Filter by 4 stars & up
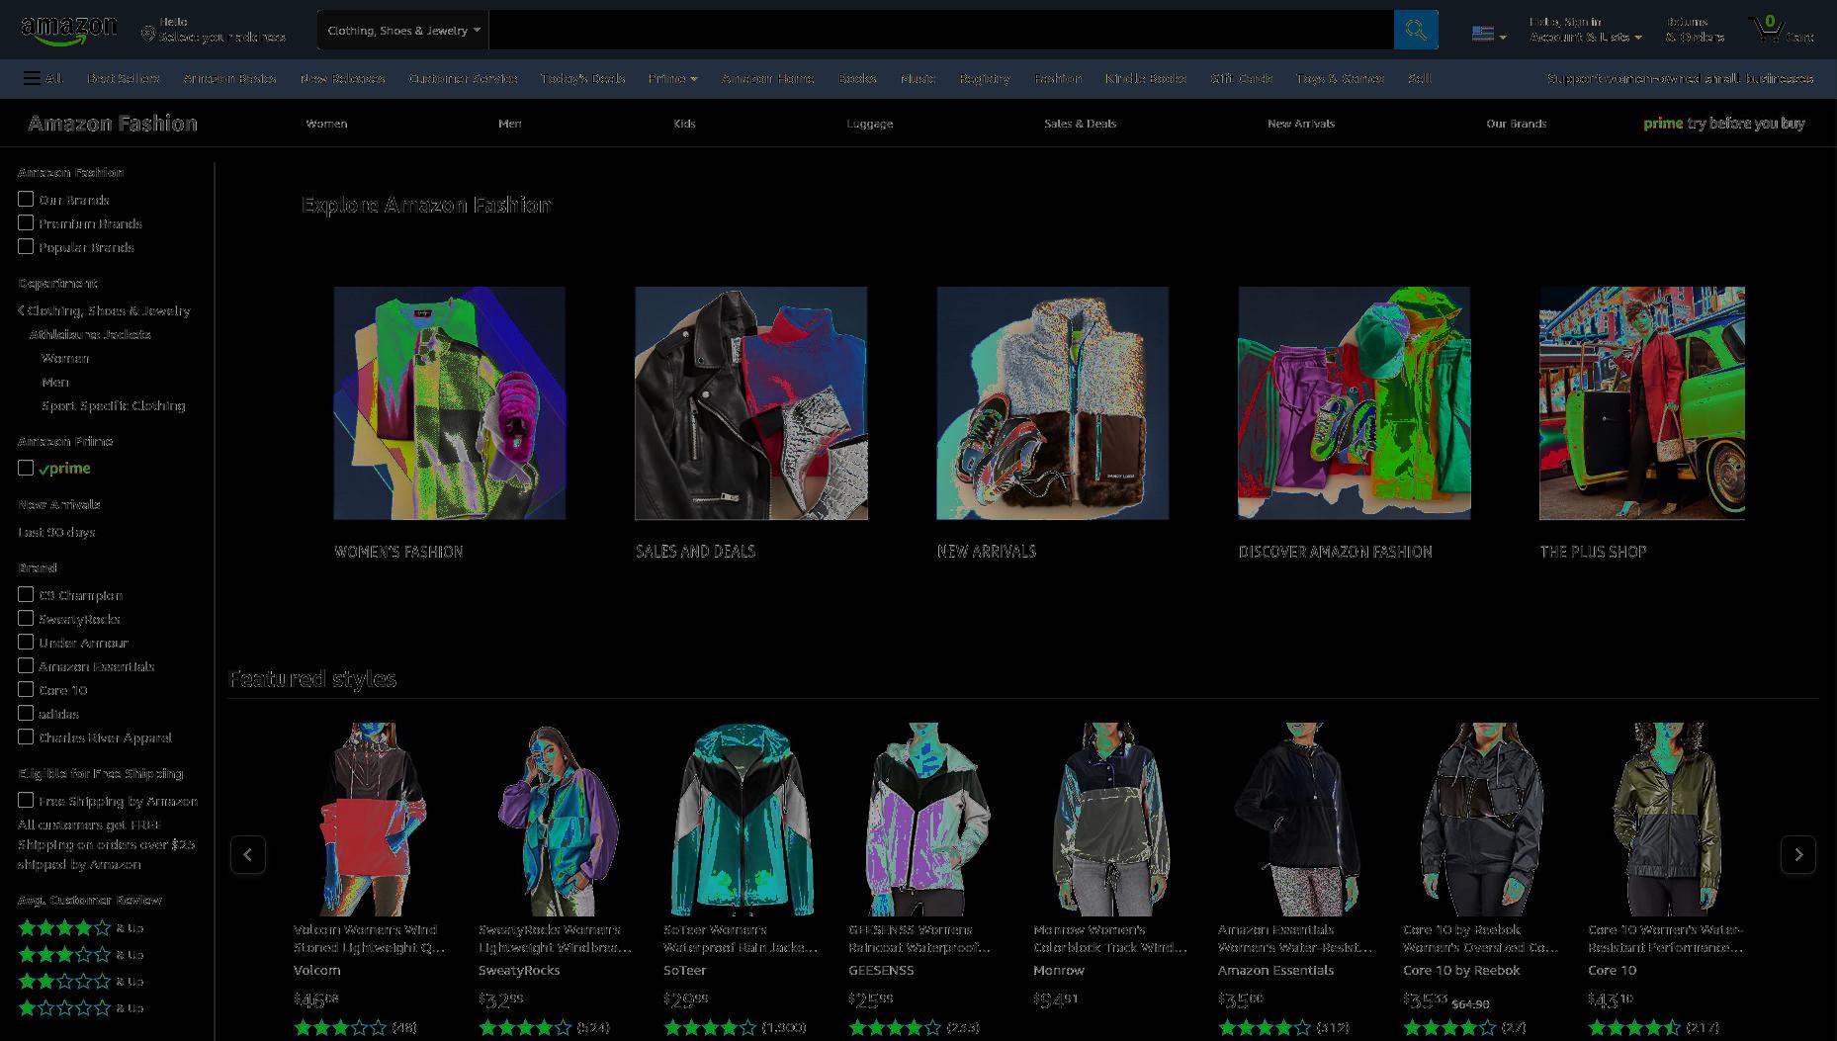This screenshot has width=1837, height=1041. [81, 927]
